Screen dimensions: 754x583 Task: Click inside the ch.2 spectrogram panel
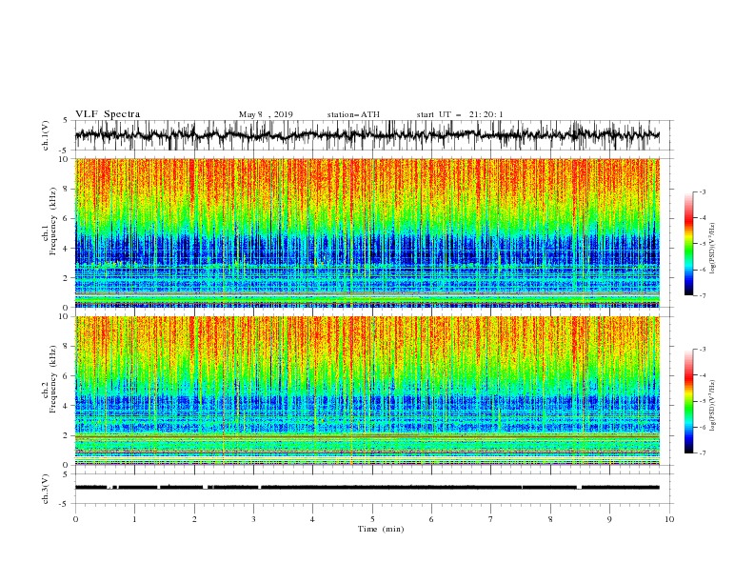point(367,391)
